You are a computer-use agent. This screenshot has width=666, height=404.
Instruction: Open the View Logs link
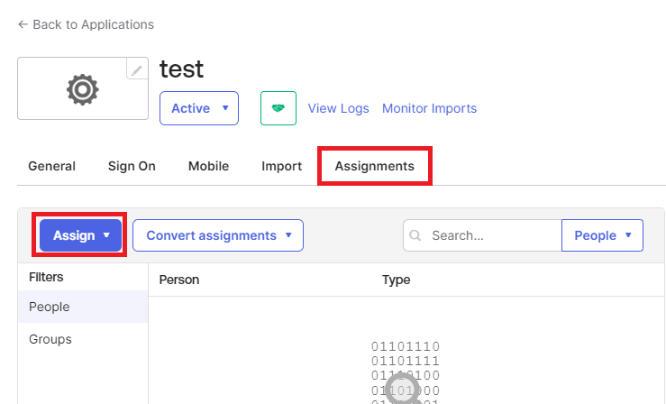[338, 108]
